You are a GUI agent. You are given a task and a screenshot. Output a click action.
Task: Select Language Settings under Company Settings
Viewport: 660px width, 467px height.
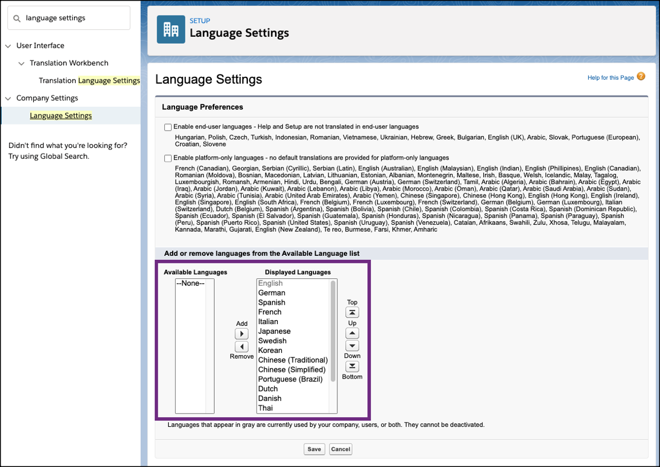[61, 115]
